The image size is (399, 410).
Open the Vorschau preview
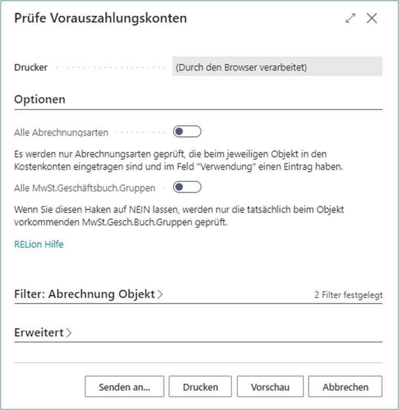tap(270, 387)
